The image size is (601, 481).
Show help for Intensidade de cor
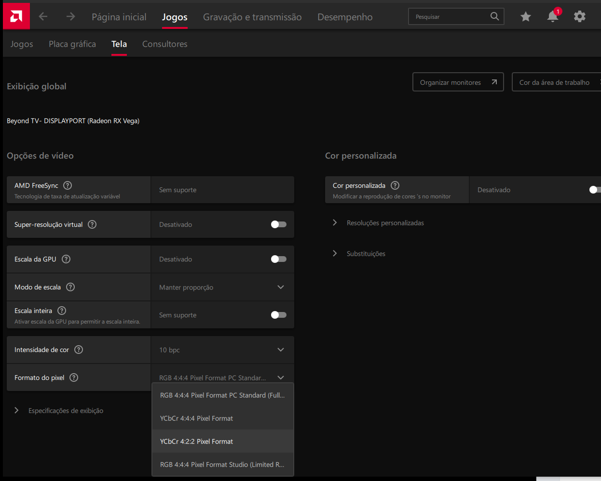pos(79,350)
